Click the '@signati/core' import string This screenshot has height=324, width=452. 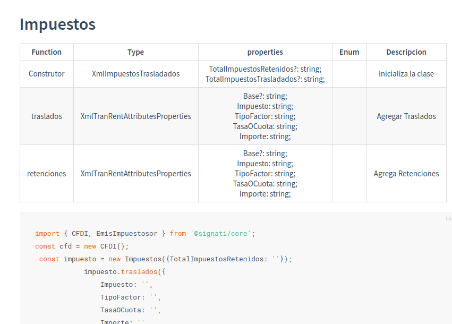click(220, 234)
